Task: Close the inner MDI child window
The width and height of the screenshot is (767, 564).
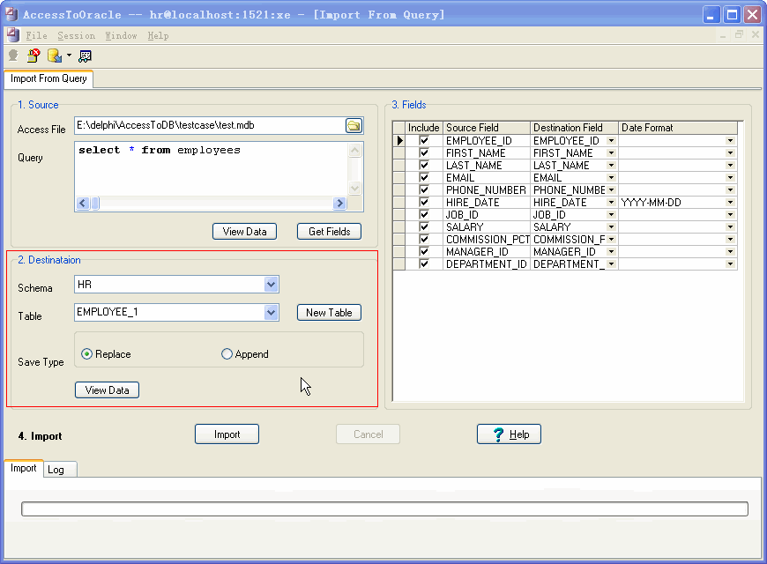Action: click(x=756, y=34)
